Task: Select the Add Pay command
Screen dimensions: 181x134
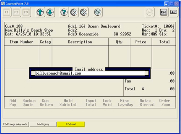Action: [13, 103]
